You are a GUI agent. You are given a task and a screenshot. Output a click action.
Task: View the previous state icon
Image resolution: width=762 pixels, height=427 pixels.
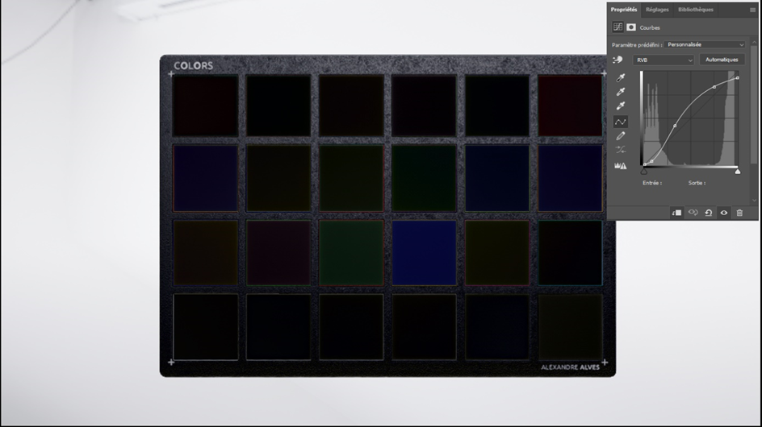693,213
